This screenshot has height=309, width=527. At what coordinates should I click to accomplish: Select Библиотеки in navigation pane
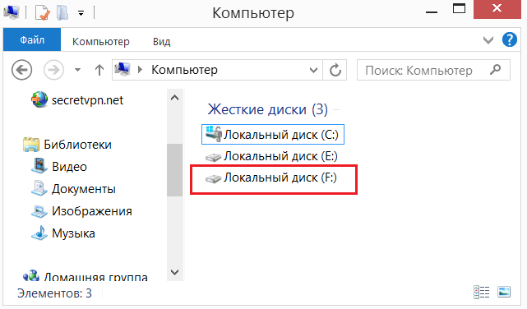77,145
